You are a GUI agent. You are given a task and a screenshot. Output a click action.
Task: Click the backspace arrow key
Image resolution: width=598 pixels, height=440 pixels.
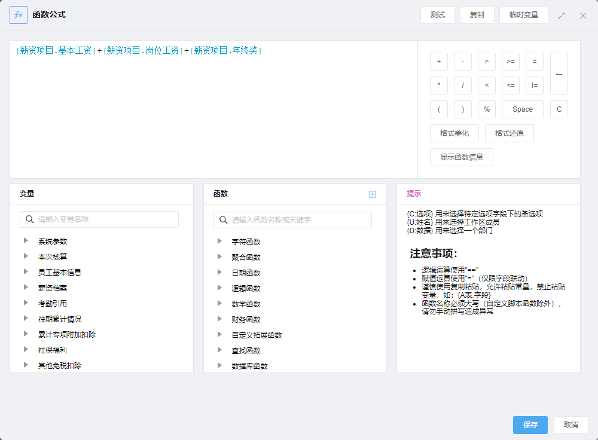coord(559,74)
